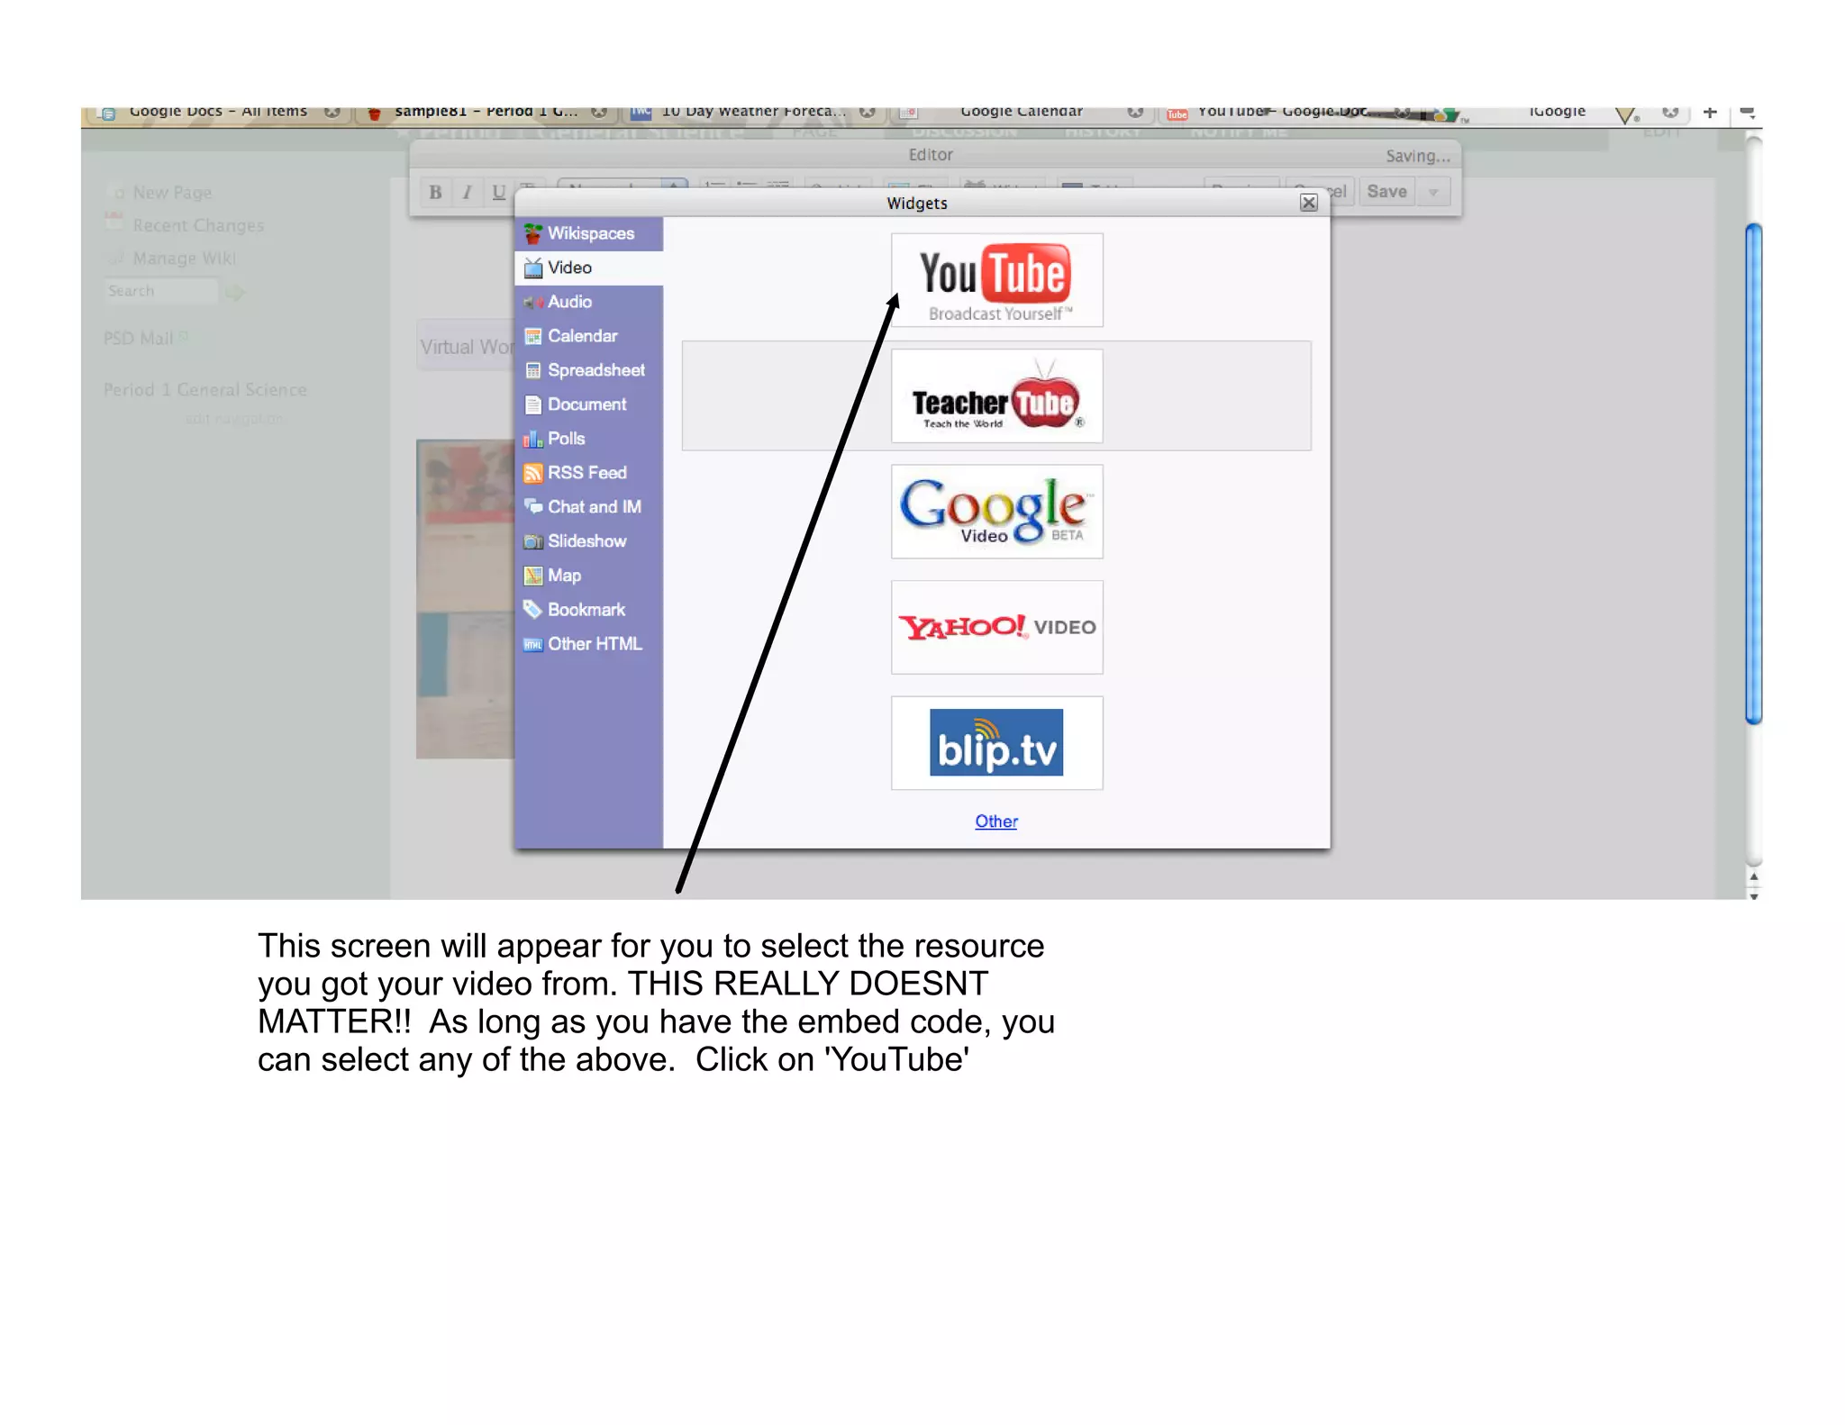Image resolution: width=1845 pixels, height=1425 pixels.
Task: Click the speaker icon beside Audio
Action: pyautogui.click(x=533, y=302)
